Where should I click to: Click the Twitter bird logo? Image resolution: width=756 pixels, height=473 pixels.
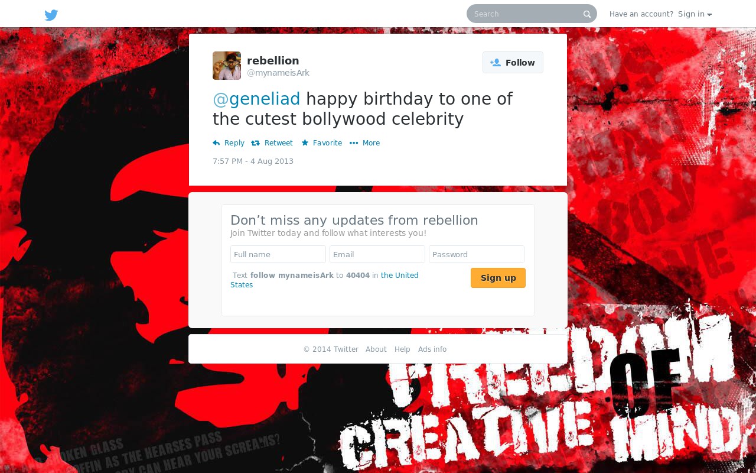click(51, 15)
